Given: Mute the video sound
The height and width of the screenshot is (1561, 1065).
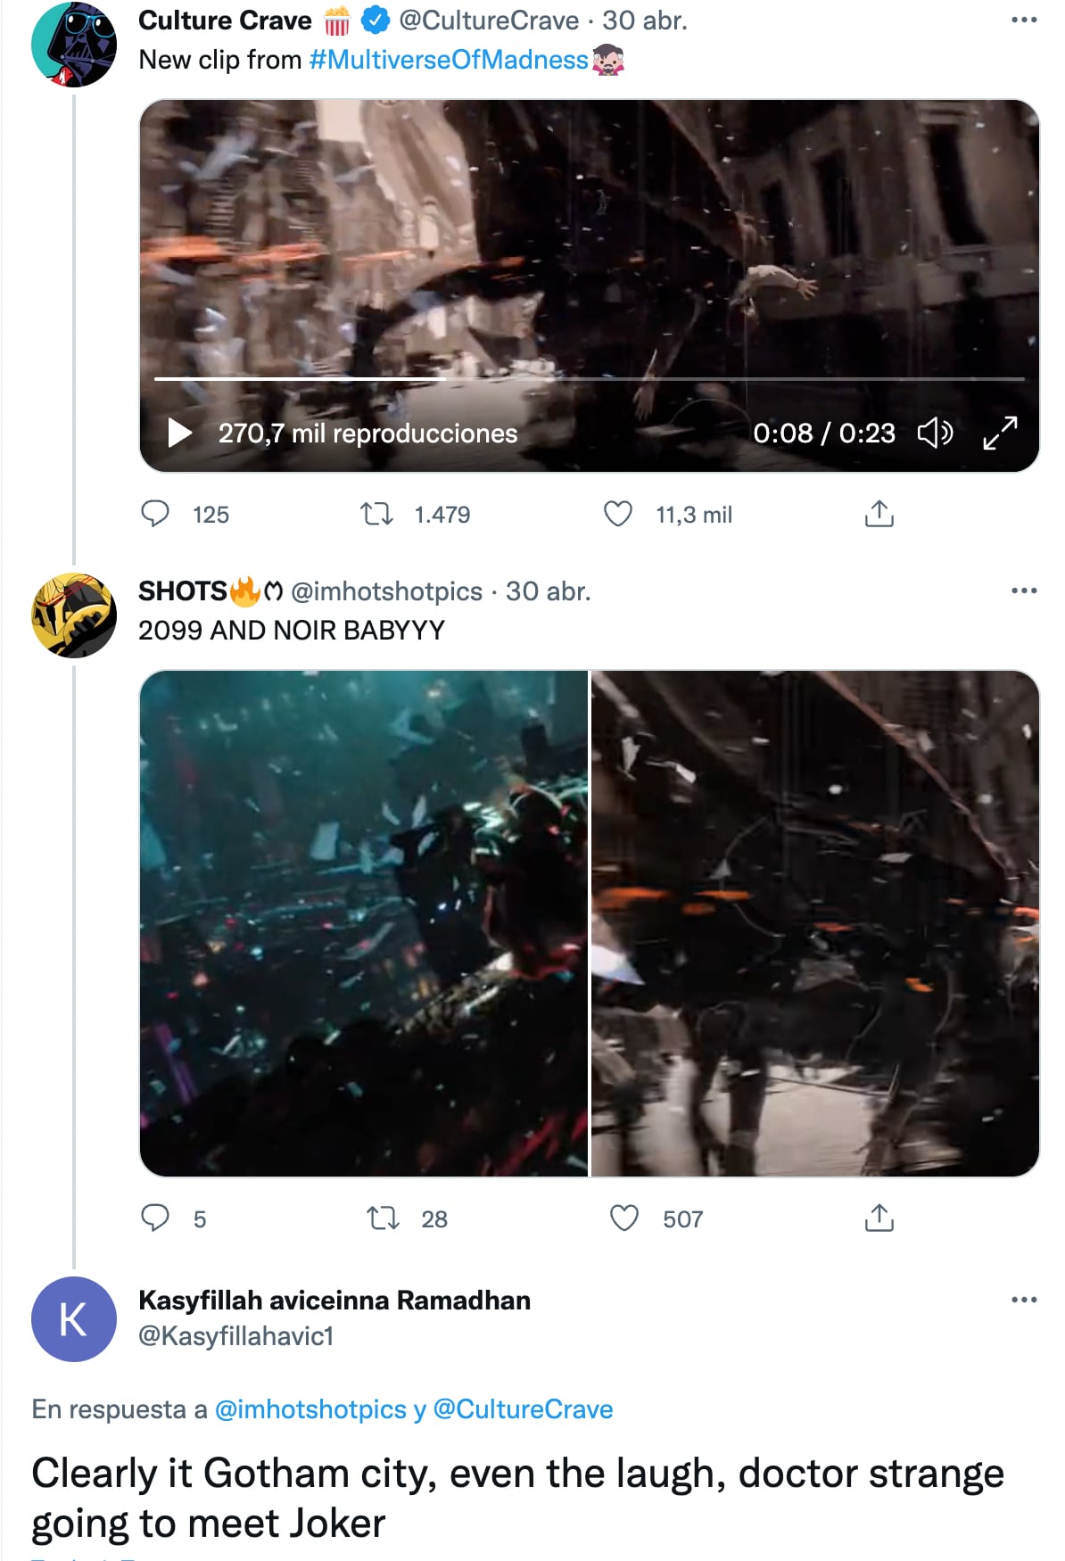Looking at the screenshot, I should coord(935,433).
